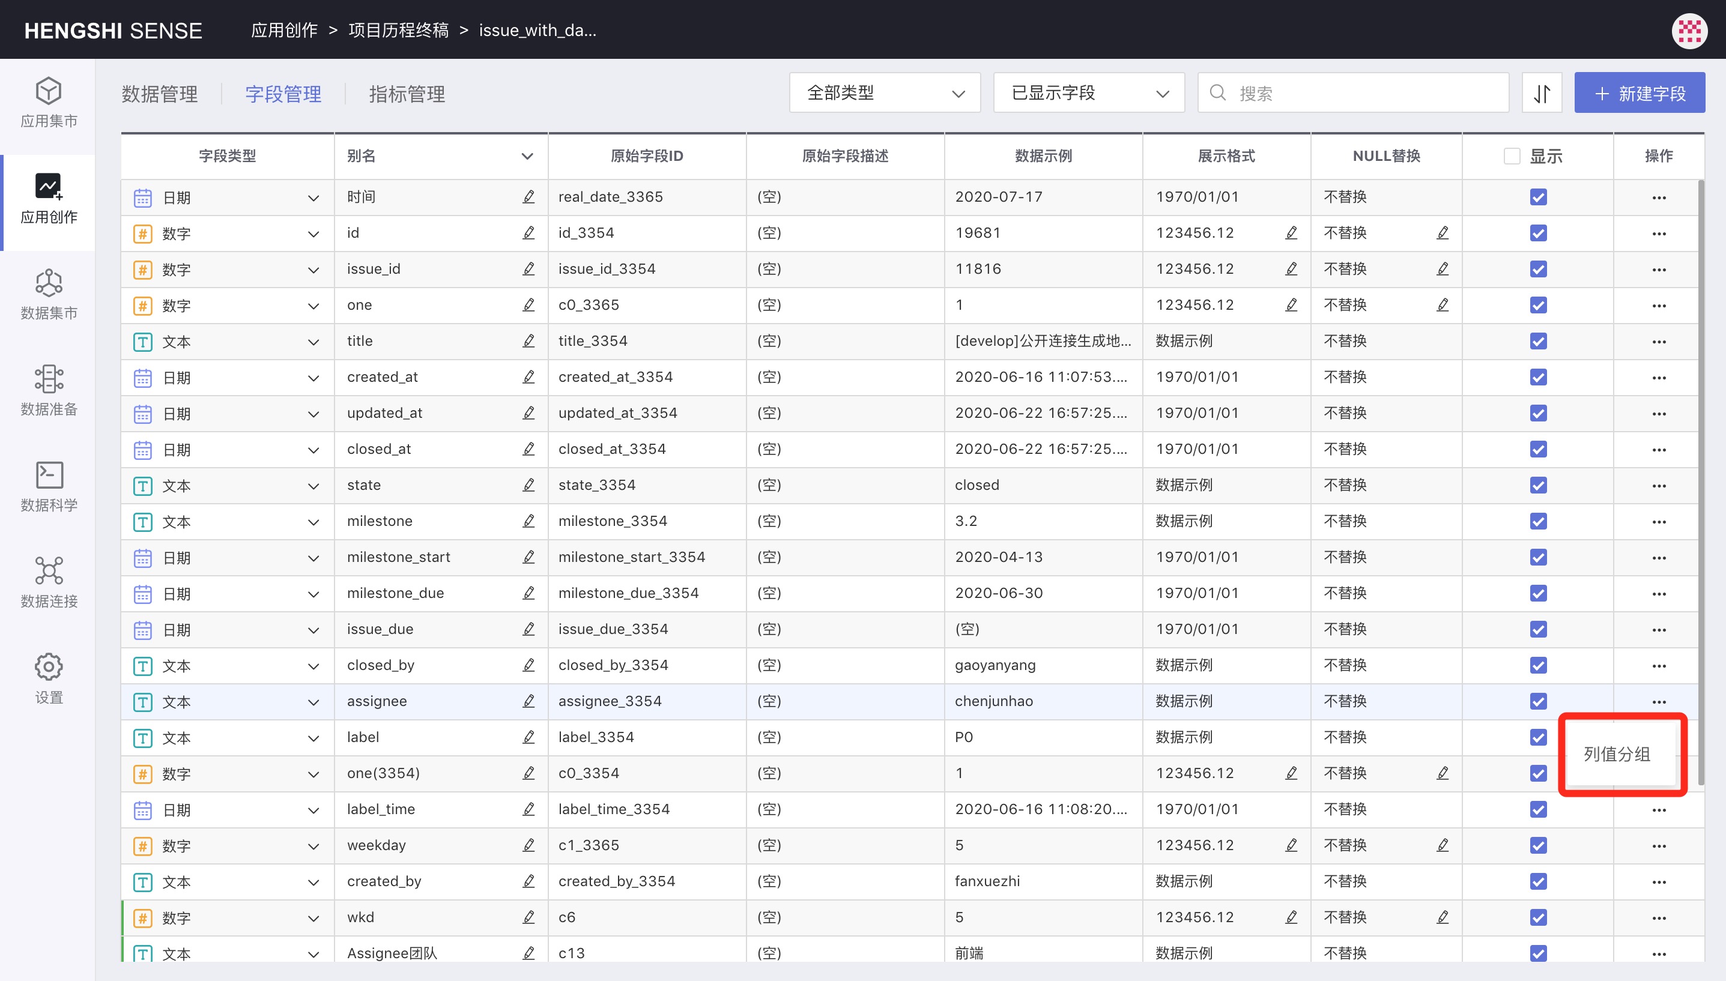Switch to 字段管理 tab
The height and width of the screenshot is (981, 1726).
click(283, 94)
